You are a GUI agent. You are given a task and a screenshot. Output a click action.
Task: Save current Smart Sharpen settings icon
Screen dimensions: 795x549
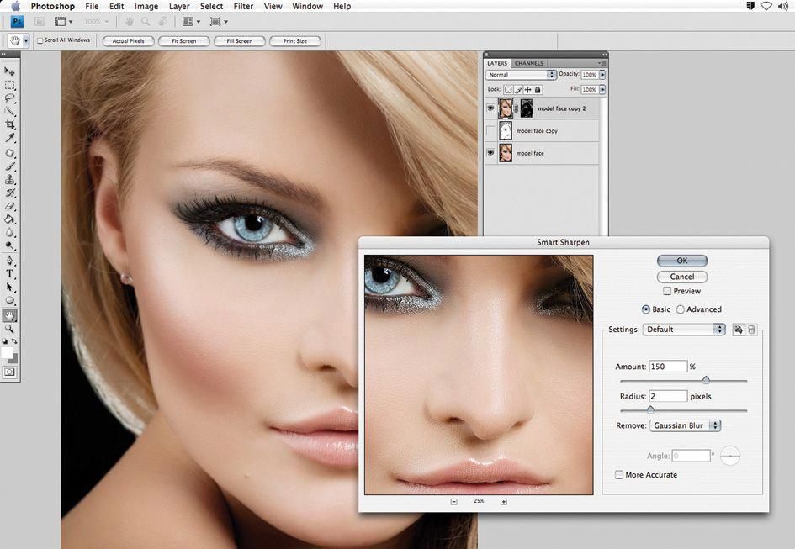738,330
